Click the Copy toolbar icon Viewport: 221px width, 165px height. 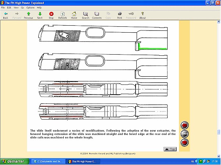[108, 14]
